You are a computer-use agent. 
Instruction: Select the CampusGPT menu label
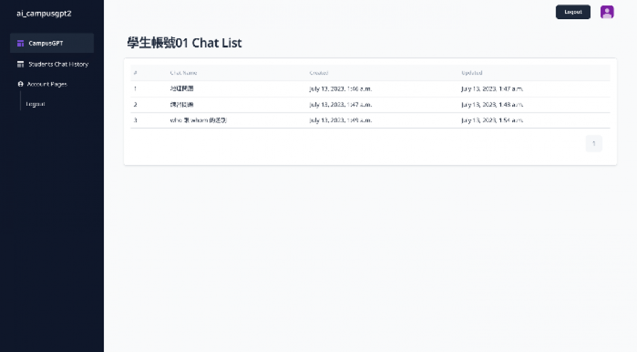(x=46, y=43)
